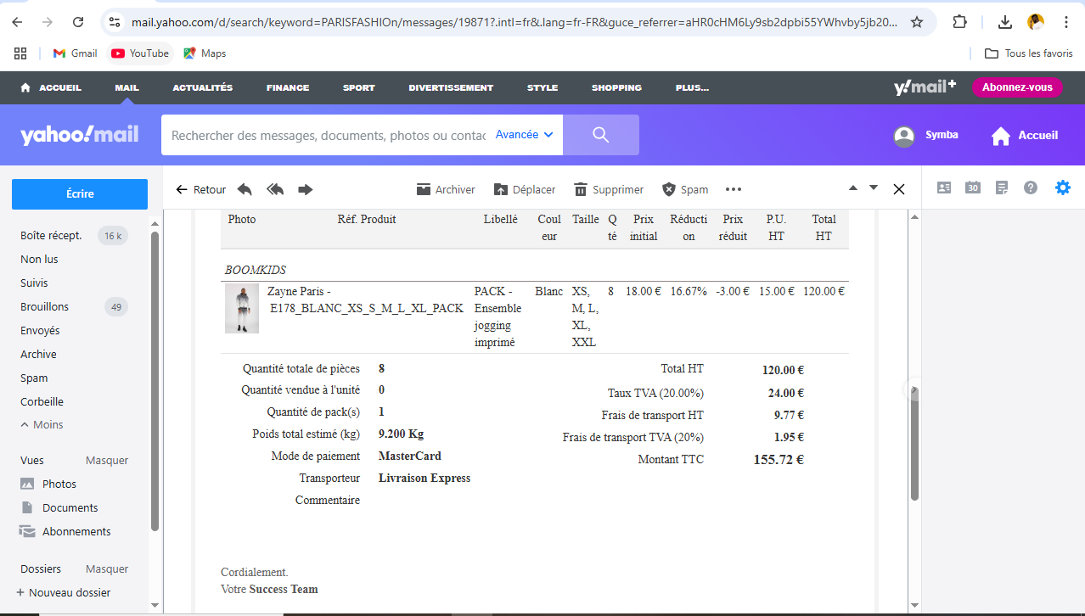Open the contacts card icon
The width and height of the screenshot is (1085, 616).
coord(944,188)
